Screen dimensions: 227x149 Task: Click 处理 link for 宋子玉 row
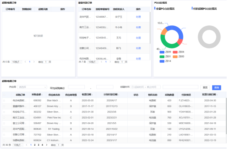[138, 17]
